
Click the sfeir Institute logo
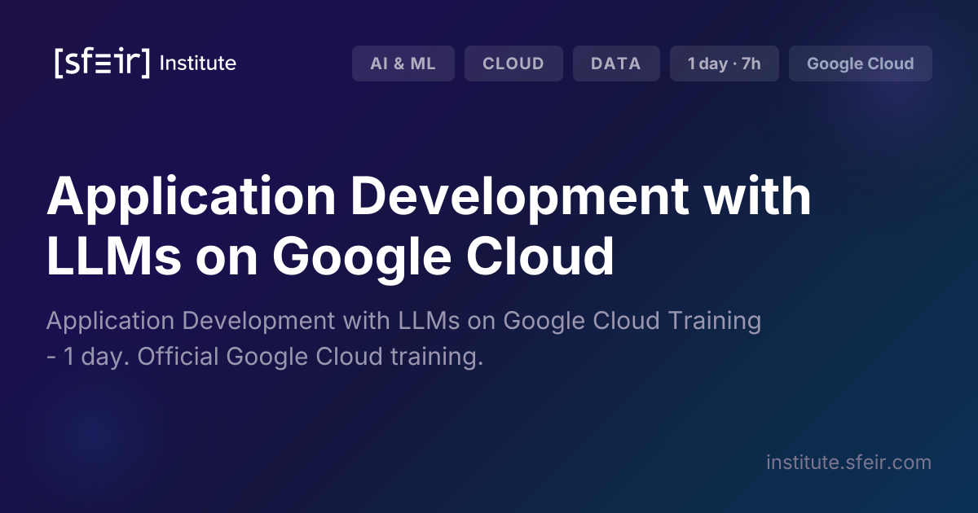point(145,63)
